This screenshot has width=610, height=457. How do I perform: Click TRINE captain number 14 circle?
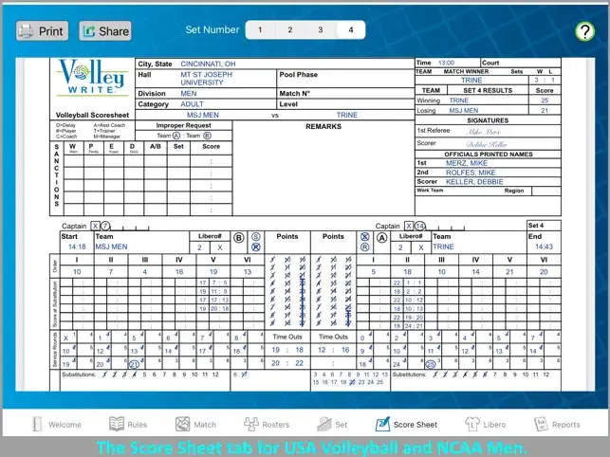tap(419, 226)
